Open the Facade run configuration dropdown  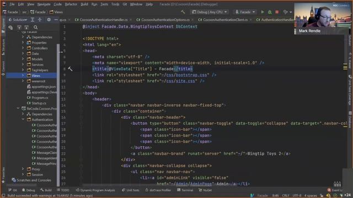pyautogui.click(x=245, y=12)
